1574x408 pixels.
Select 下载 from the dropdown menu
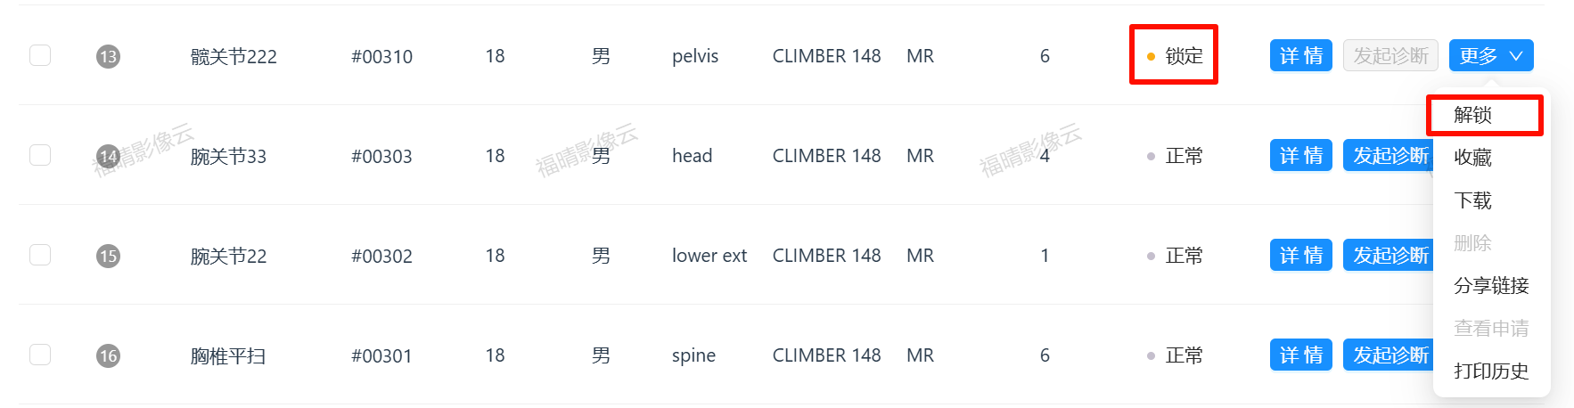click(1472, 200)
